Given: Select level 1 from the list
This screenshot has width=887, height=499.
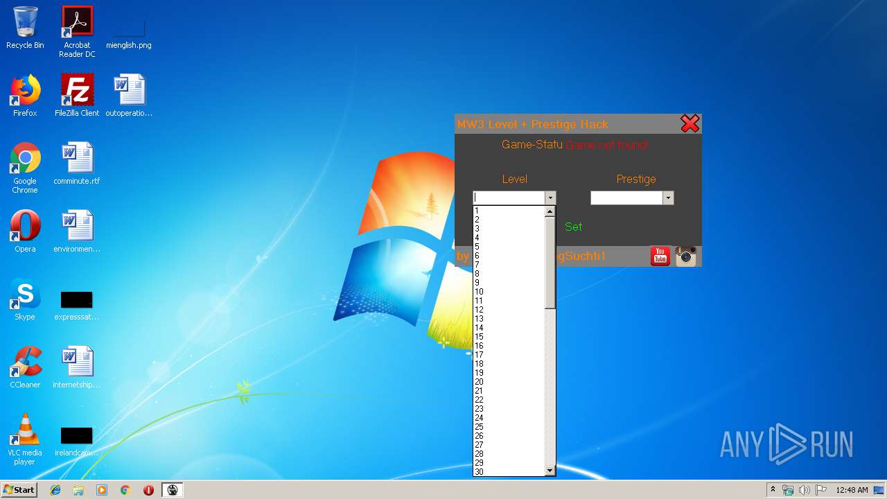Looking at the screenshot, I should click(x=509, y=211).
